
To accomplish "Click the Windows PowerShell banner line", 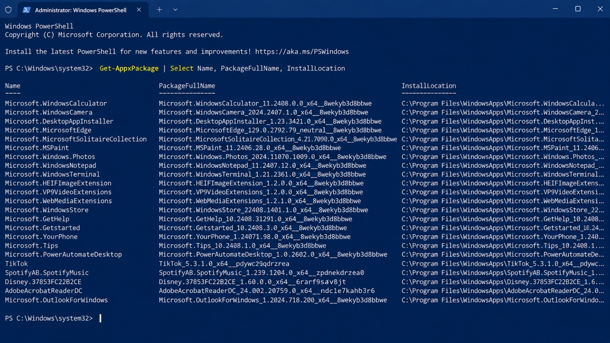I will tap(39, 26).
